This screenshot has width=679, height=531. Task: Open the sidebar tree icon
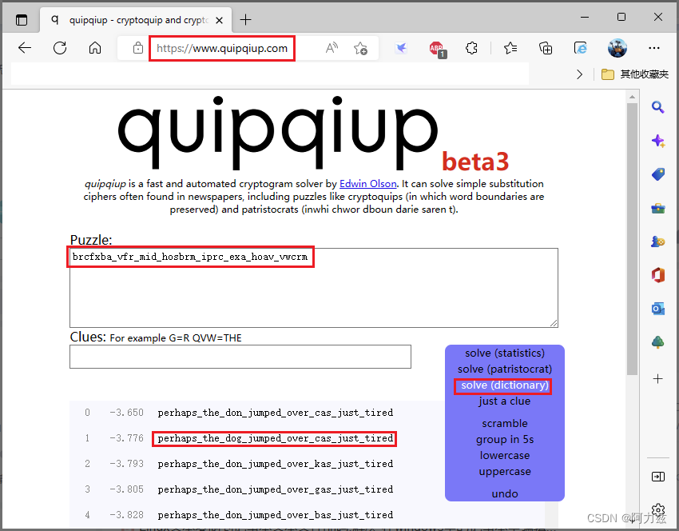click(x=658, y=342)
